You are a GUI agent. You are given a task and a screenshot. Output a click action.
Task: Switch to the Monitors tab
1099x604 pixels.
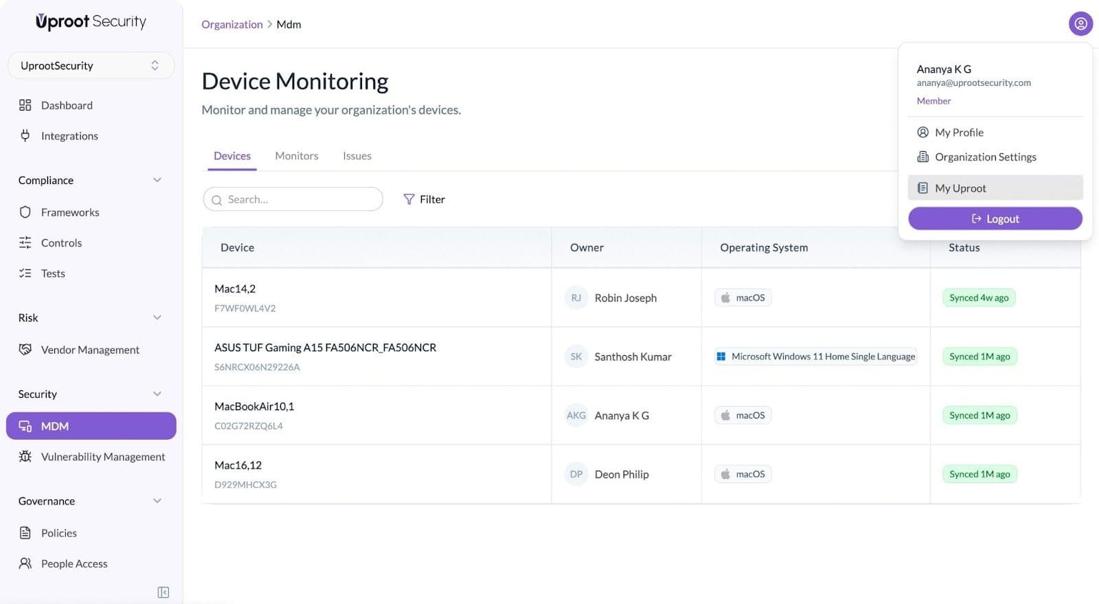pyautogui.click(x=297, y=156)
